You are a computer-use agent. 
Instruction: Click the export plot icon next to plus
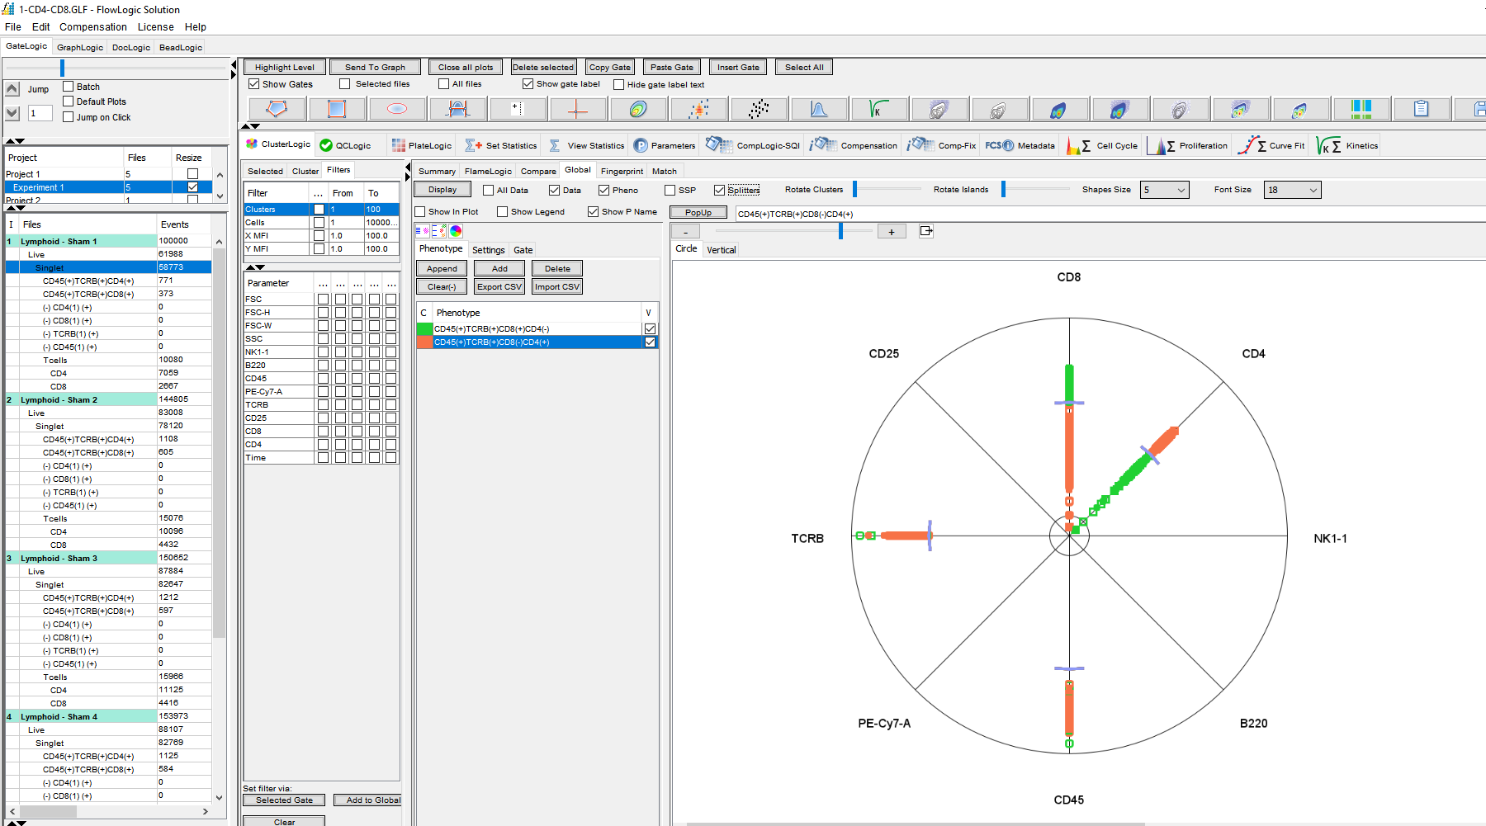(926, 231)
